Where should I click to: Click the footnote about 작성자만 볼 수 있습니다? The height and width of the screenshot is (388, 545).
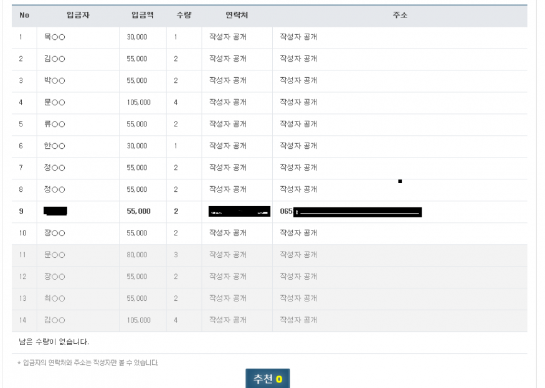coord(88,362)
